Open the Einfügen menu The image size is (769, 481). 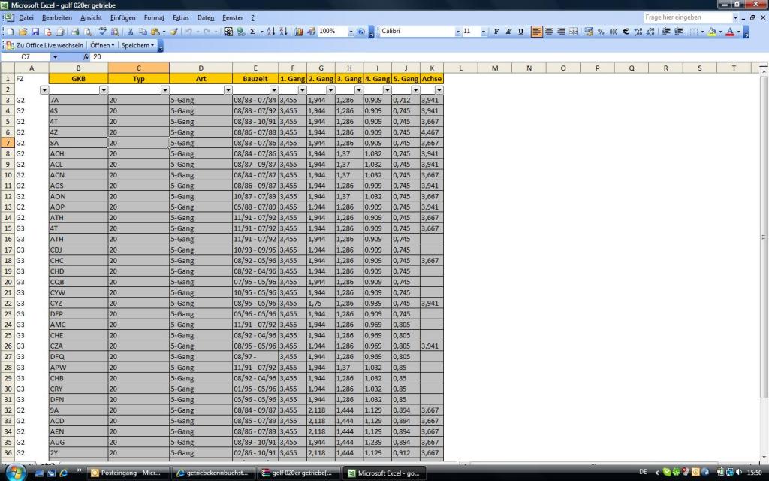click(x=122, y=17)
